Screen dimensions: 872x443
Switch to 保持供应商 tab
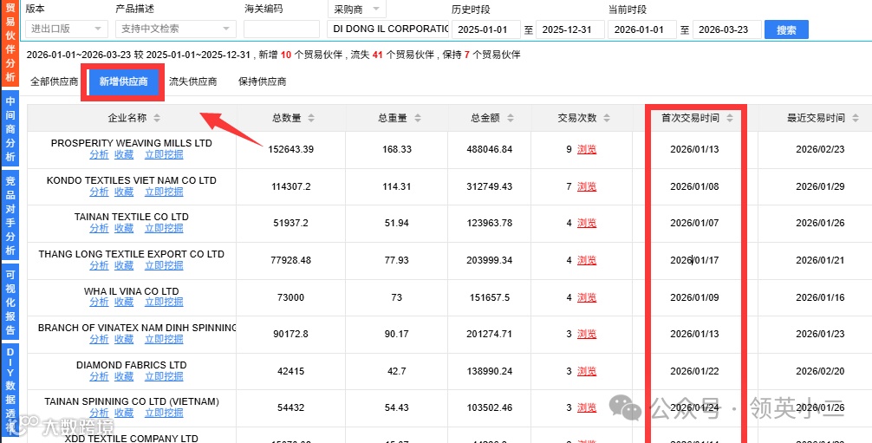(262, 81)
